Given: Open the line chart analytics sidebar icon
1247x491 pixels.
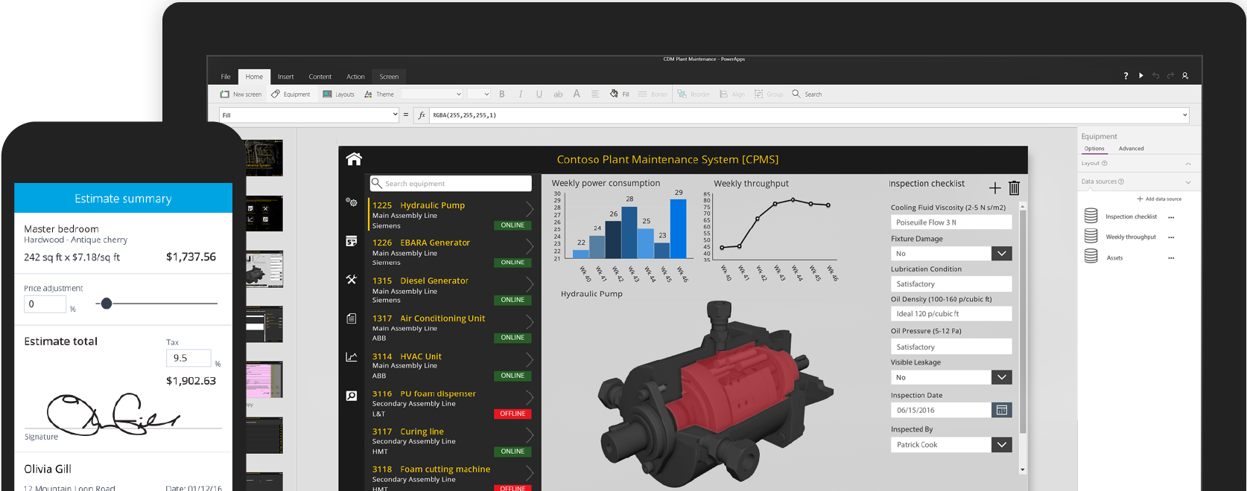Looking at the screenshot, I should tap(352, 357).
